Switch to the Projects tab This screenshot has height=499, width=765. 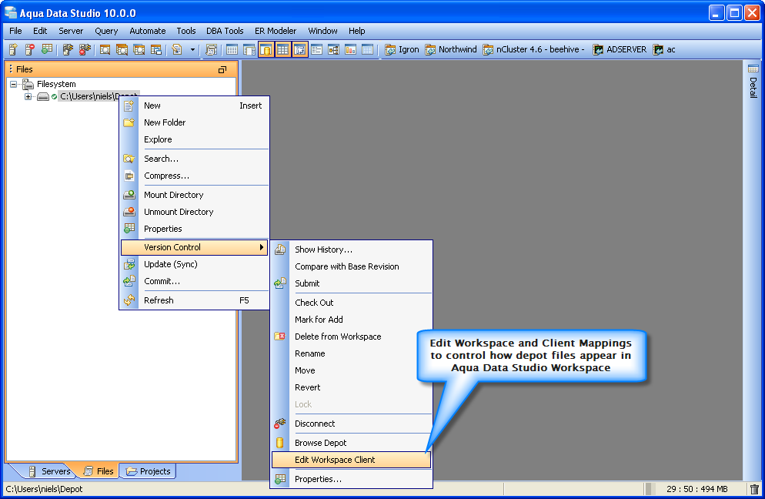click(x=149, y=471)
